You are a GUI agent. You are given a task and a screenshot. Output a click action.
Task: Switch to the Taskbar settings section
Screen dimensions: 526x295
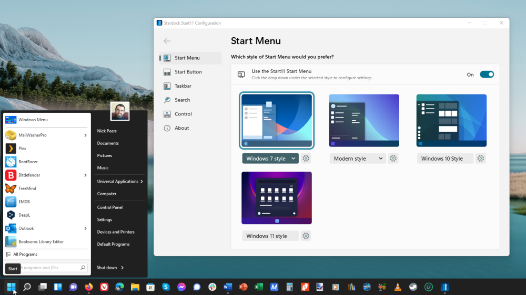coord(183,86)
